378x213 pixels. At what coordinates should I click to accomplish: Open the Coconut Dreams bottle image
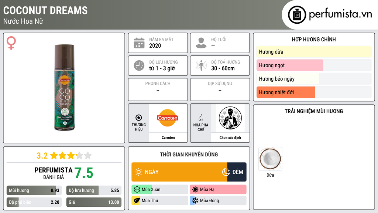[64, 87]
